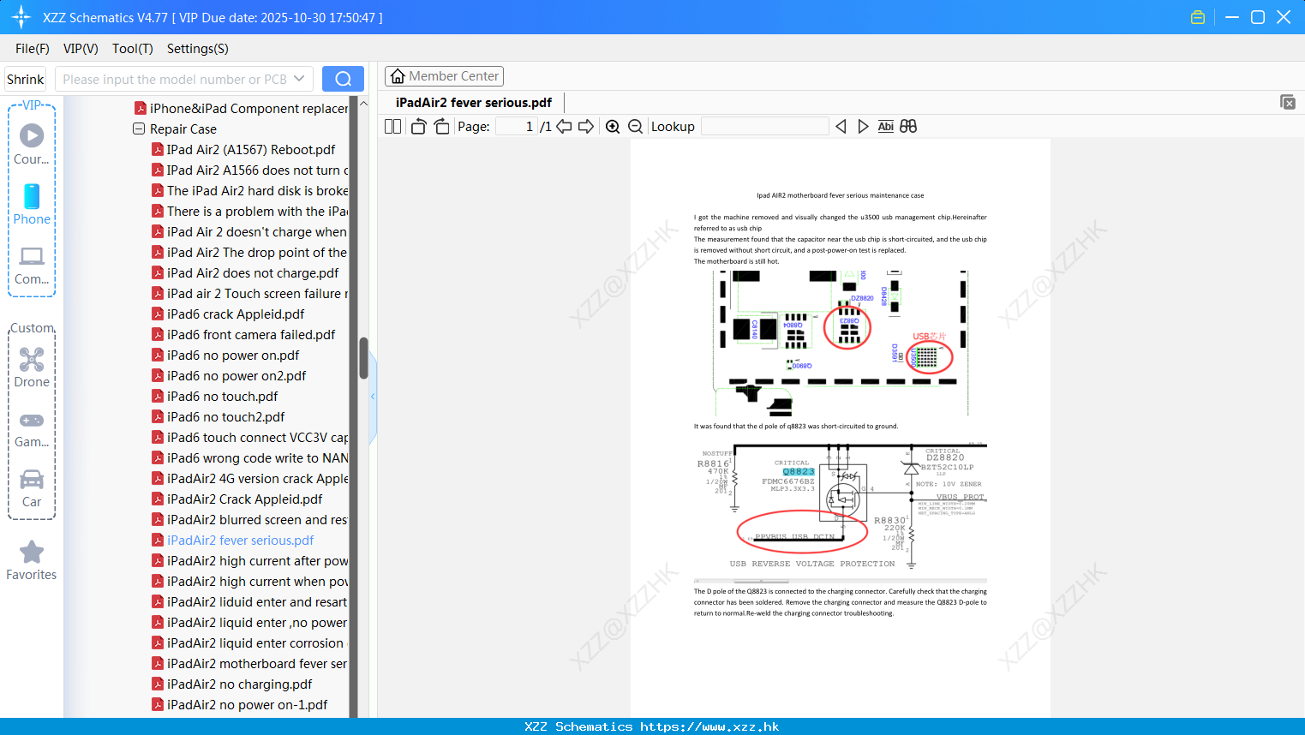Open iPadAir2 no power on-1.pdf

(247, 704)
